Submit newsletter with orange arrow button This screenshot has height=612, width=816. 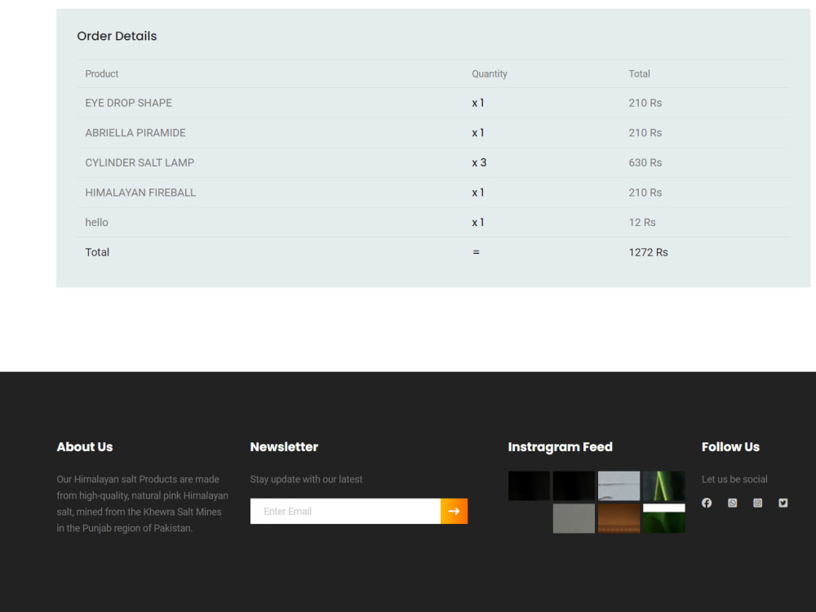coord(454,511)
